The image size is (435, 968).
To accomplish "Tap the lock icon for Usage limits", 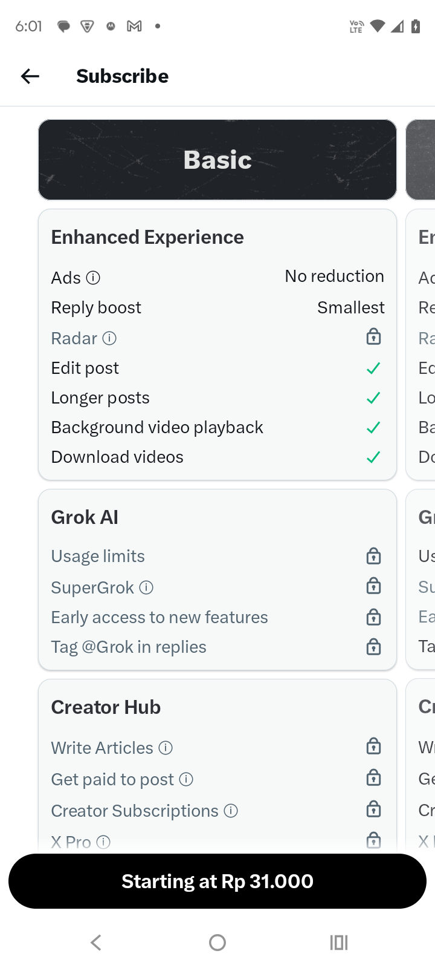I will point(373,555).
